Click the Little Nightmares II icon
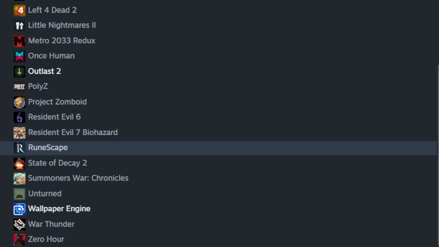 19,25
